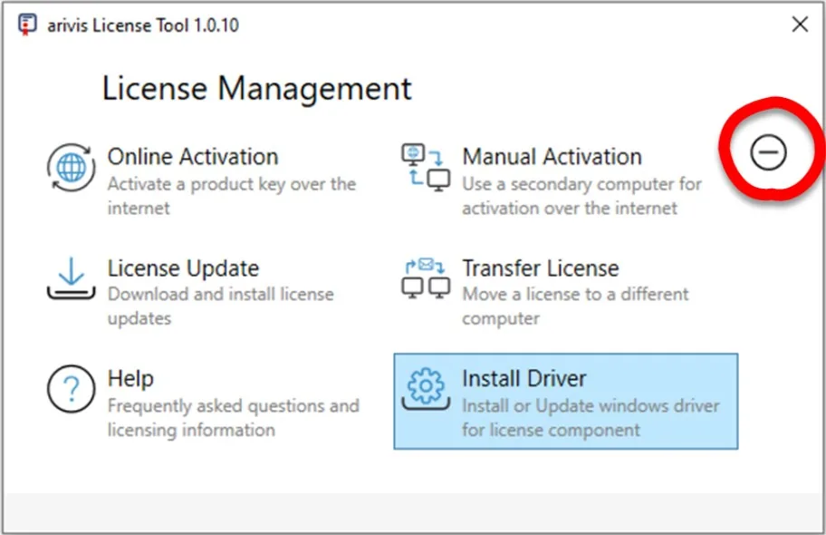Begin Transfer License to move a license
The height and width of the screenshot is (535, 826).
tap(541, 267)
